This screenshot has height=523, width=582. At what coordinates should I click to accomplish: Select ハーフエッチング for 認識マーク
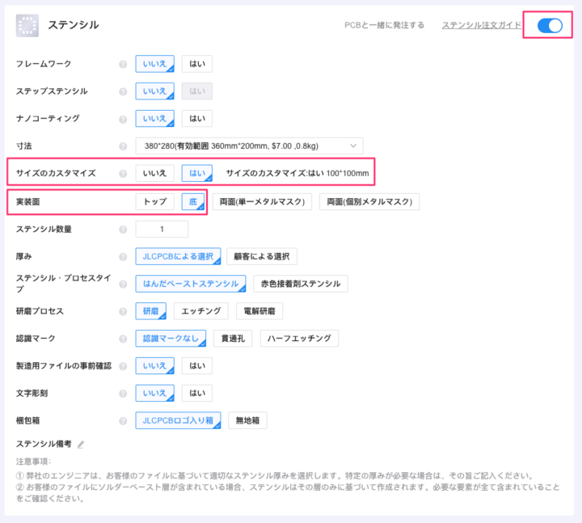pyautogui.click(x=299, y=339)
